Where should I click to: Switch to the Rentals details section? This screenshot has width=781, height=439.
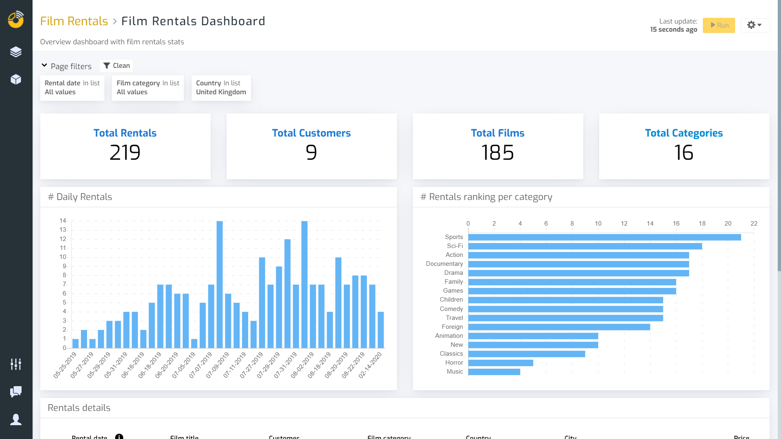79,408
